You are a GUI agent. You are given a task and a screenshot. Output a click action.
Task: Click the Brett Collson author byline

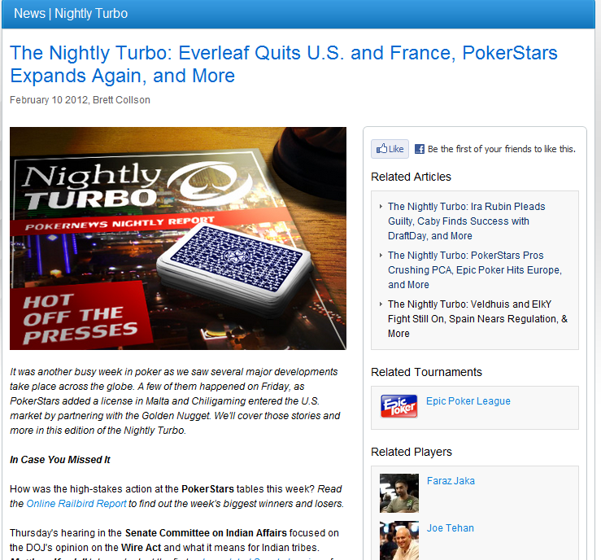click(121, 100)
